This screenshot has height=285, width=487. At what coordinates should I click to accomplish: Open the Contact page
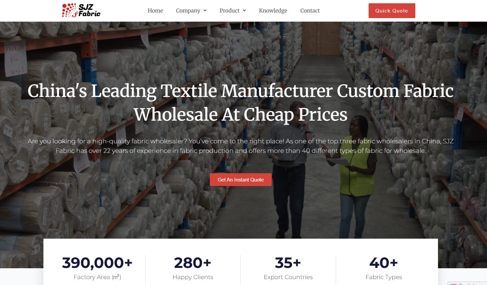[x=310, y=11]
